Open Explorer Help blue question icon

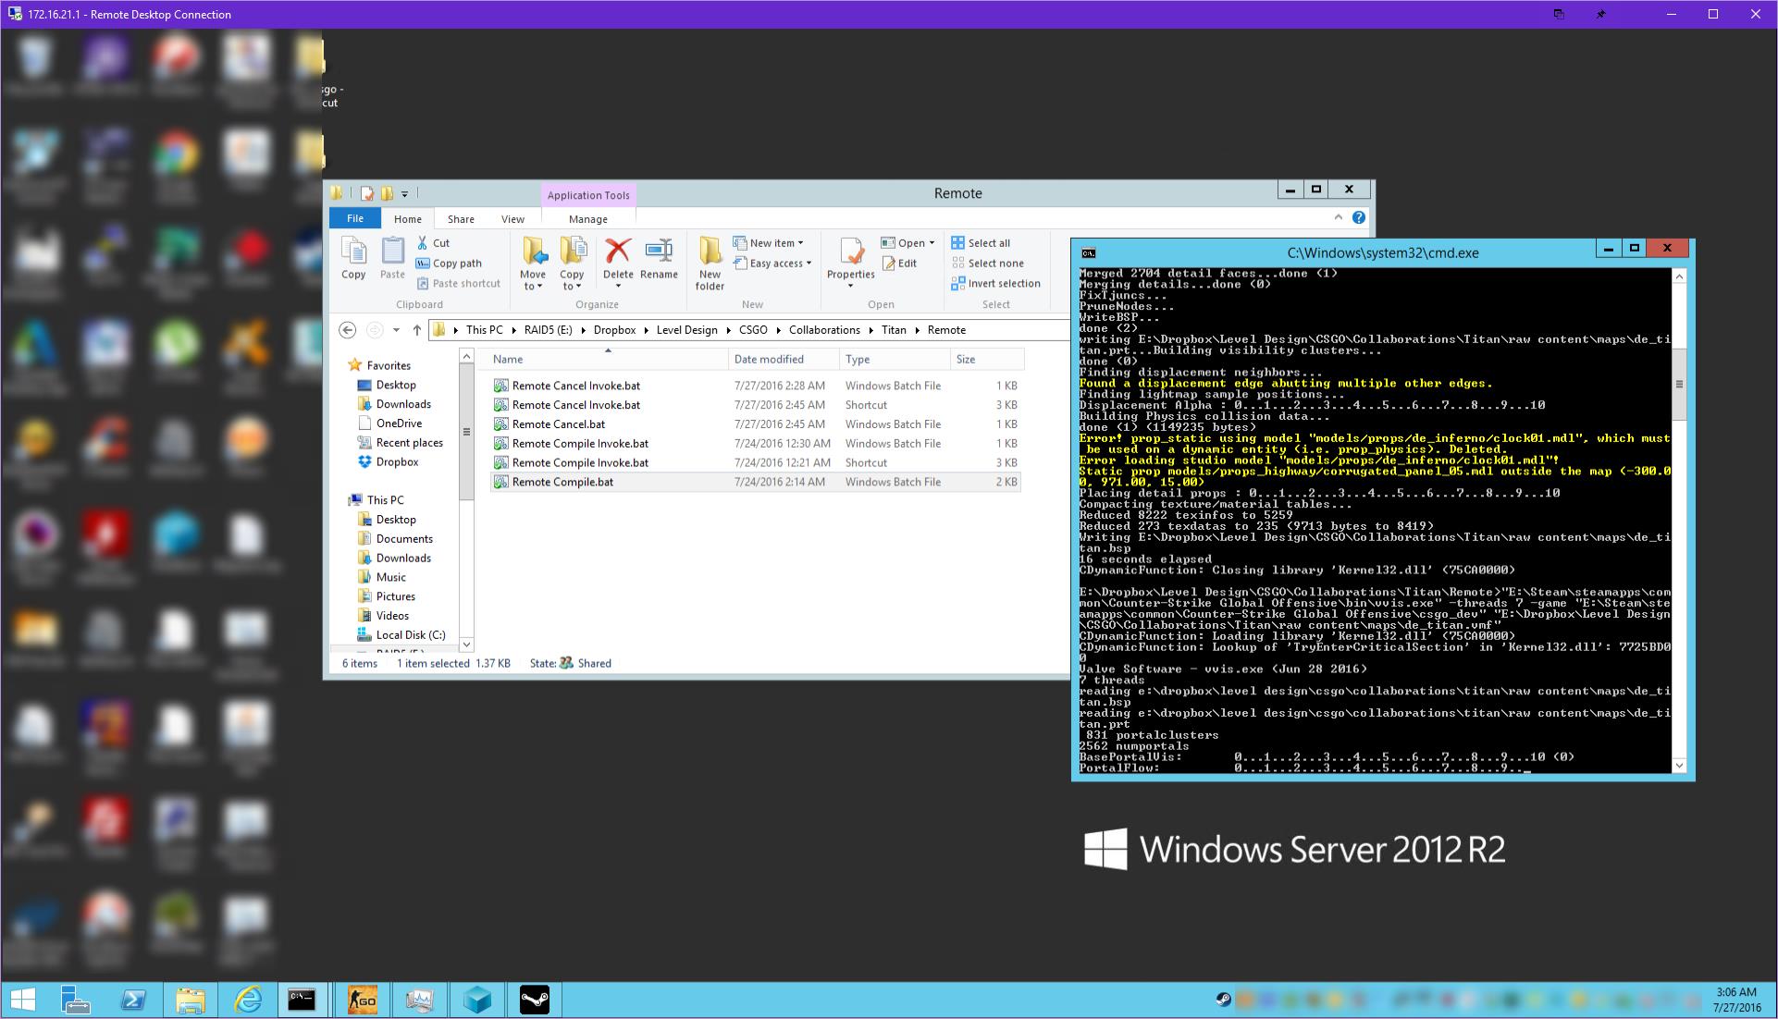(1358, 218)
